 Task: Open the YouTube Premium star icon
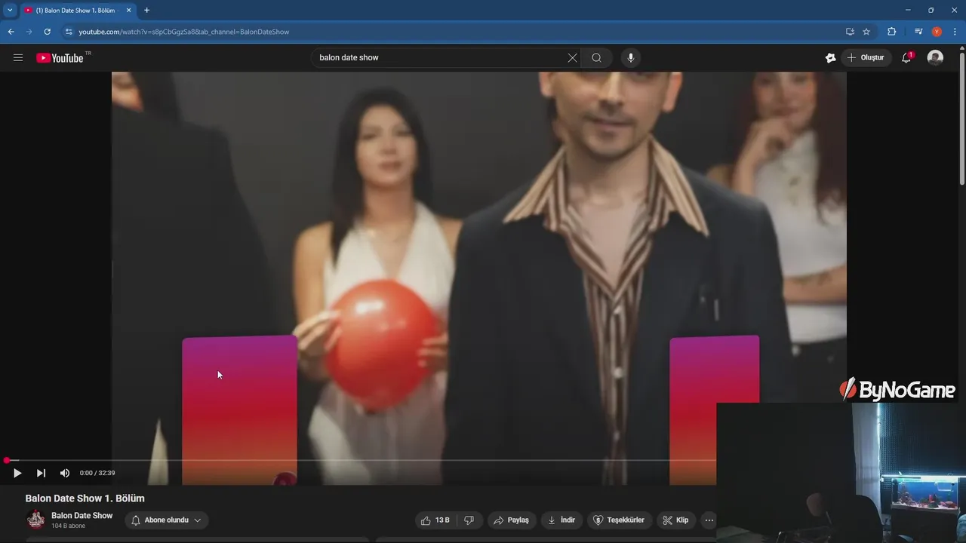831,58
